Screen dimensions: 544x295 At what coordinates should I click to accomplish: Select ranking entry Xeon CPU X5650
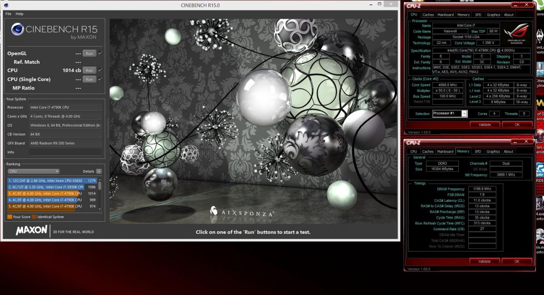click(x=52, y=181)
